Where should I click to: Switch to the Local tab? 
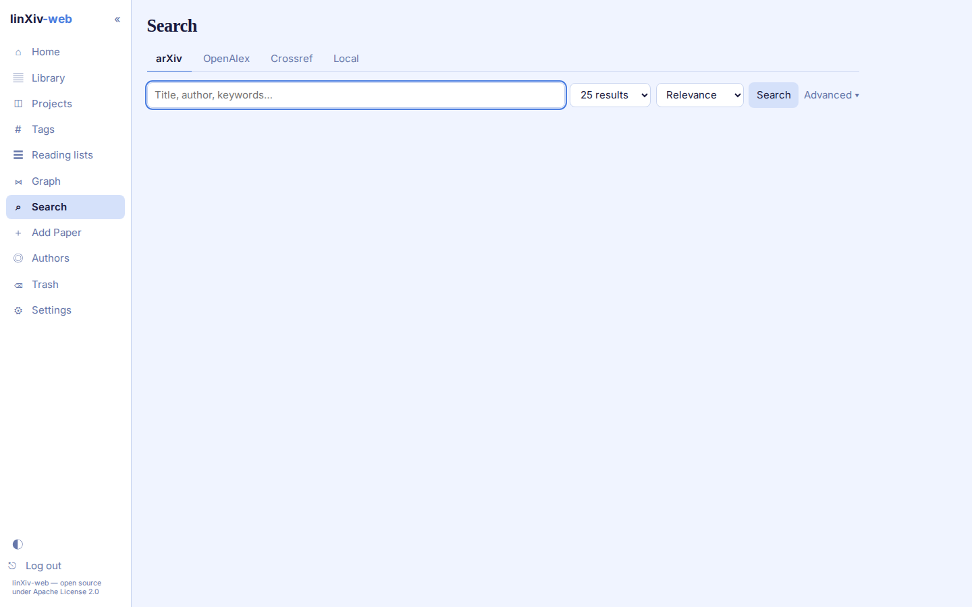(346, 59)
